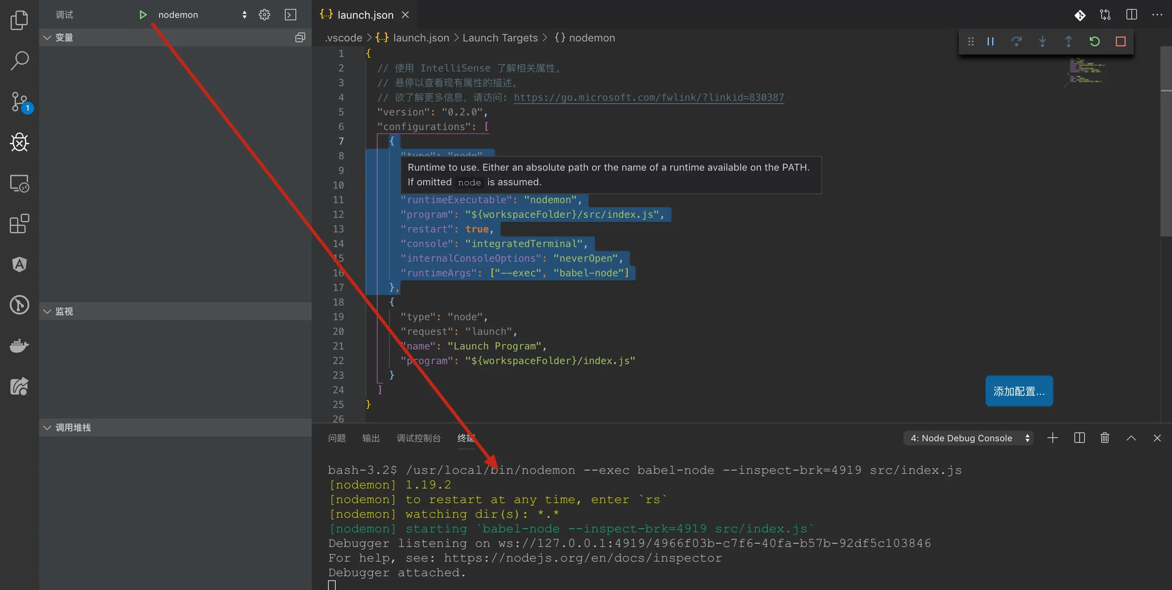Switch to the 调试控制台 panel tab
Viewport: 1172px width, 590px height.
(418, 438)
